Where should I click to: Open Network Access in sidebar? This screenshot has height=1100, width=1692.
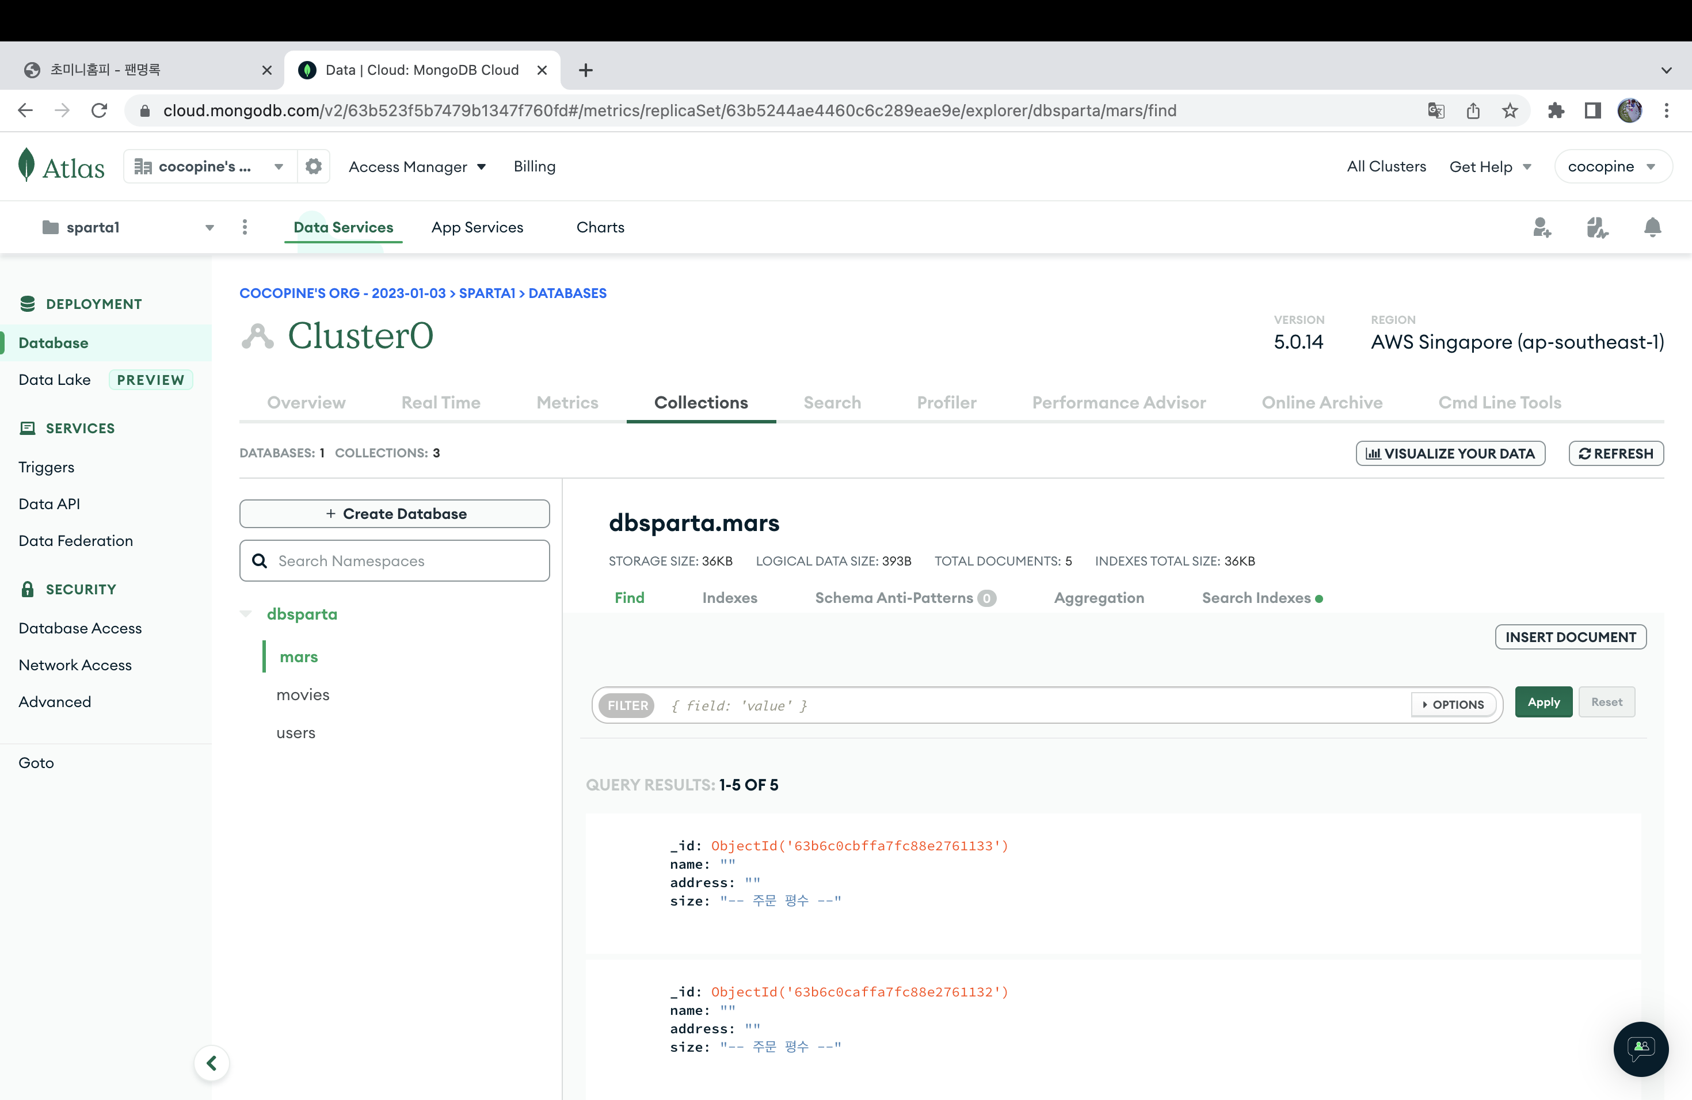tap(75, 664)
